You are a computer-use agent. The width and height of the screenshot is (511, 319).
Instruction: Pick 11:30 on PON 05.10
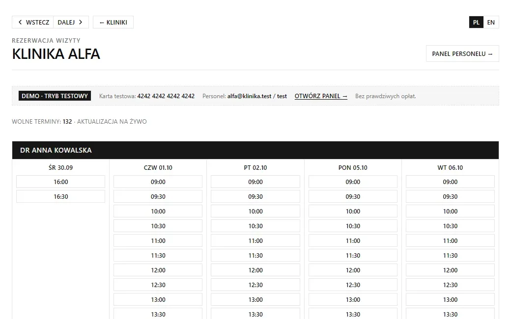tap(353, 256)
